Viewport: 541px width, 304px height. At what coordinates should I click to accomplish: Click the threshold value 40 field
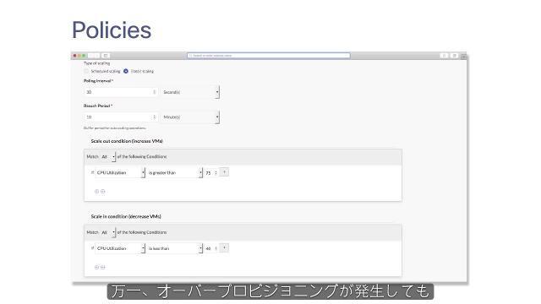coord(211,248)
